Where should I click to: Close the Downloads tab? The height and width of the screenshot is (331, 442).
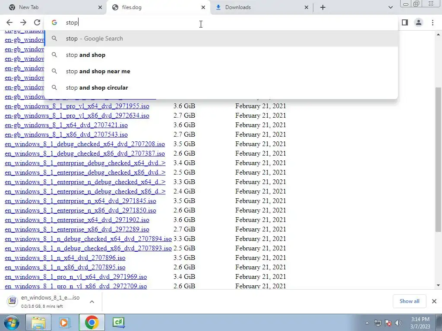[x=306, y=7]
